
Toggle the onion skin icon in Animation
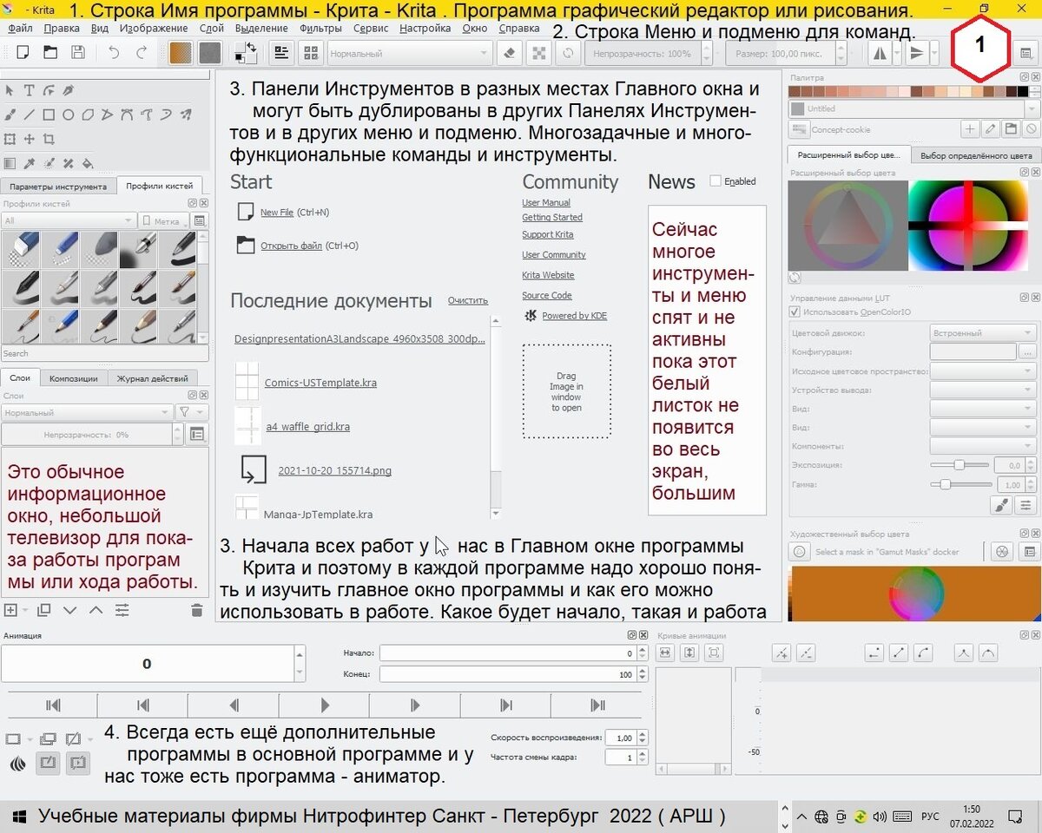pos(17,764)
